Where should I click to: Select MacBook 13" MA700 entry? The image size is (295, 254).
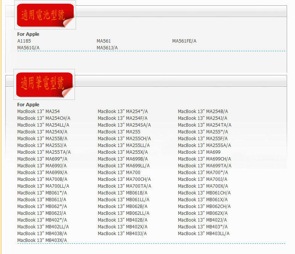tap(119, 173)
